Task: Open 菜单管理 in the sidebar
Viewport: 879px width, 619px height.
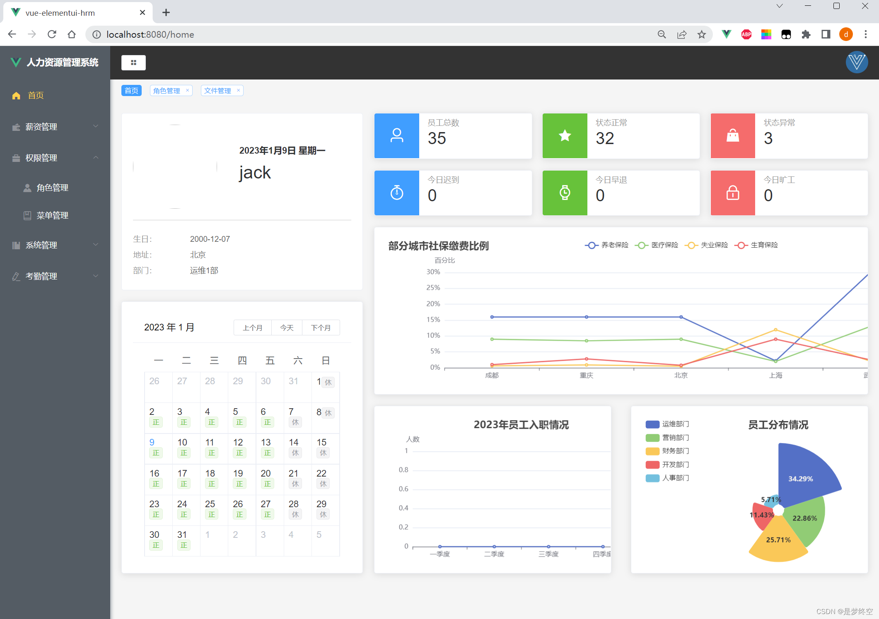Action: tap(52, 215)
